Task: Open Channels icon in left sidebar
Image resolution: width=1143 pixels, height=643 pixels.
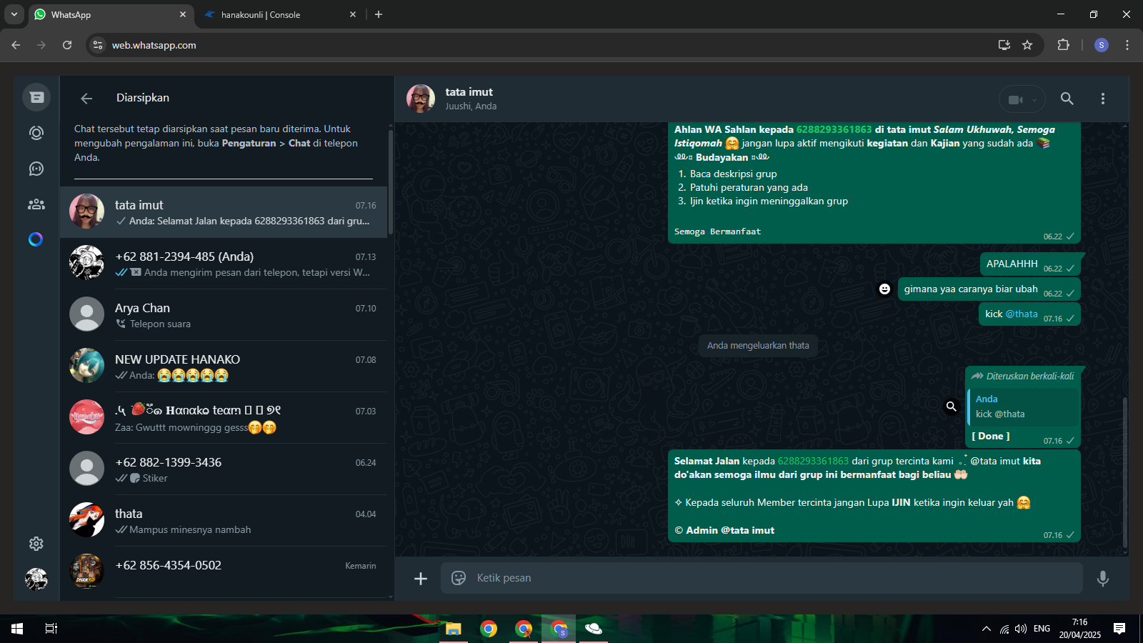Action: 36,169
